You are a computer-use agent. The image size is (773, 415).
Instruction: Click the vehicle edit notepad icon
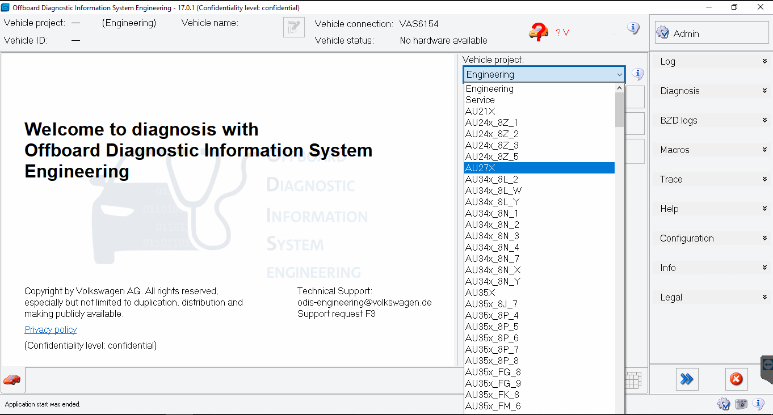pyautogui.click(x=293, y=27)
